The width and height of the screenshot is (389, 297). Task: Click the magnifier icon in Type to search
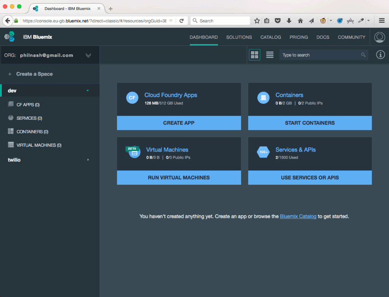coord(363,55)
